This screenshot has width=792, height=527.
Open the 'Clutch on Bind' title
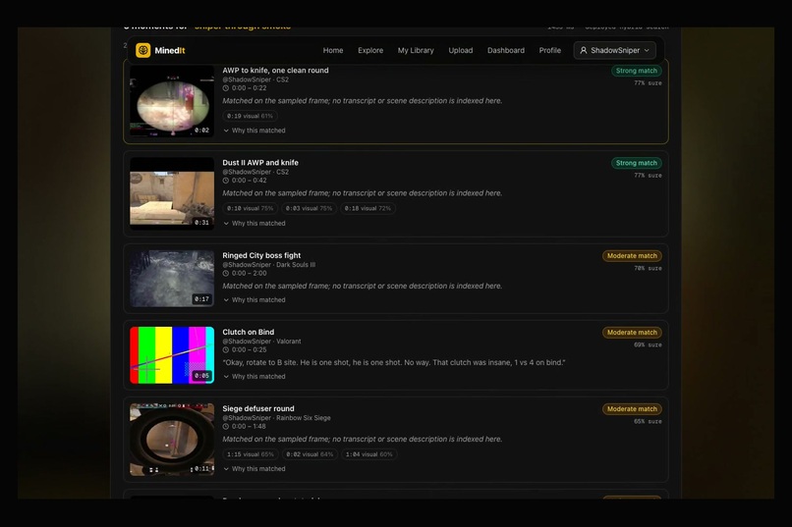click(248, 332)
